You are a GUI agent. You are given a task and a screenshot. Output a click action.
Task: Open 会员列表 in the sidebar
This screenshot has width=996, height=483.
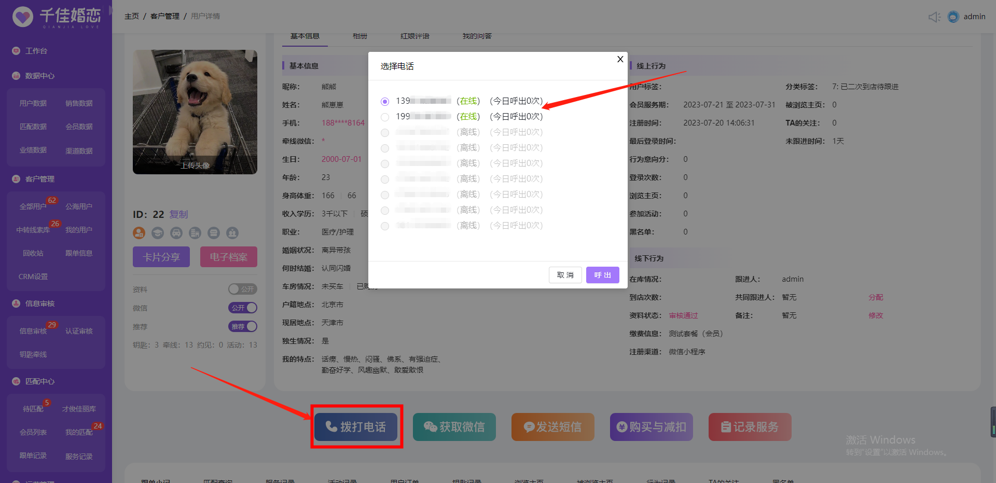(x=33, y=432)
